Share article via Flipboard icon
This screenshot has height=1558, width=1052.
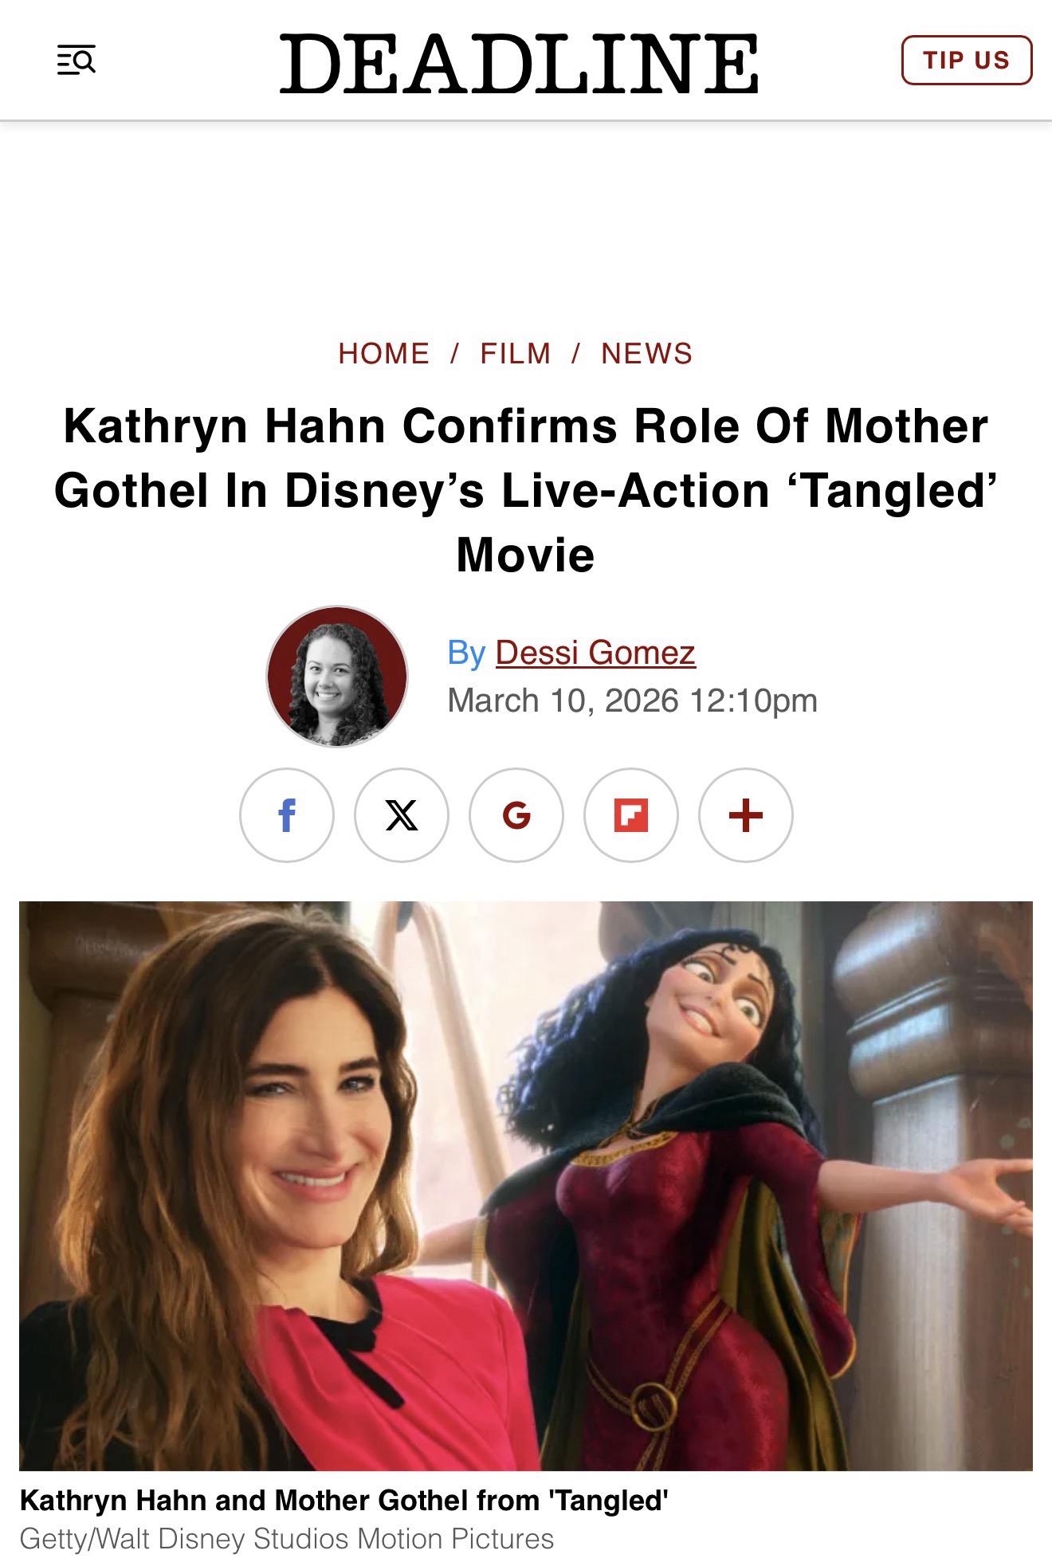631,814
